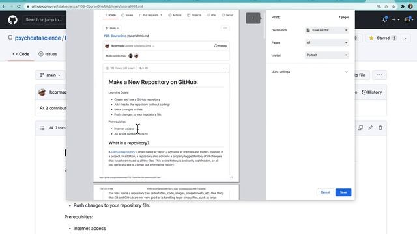Click the 7 pages label in print dialog
The image size is (417, 234).
(344, 18)
